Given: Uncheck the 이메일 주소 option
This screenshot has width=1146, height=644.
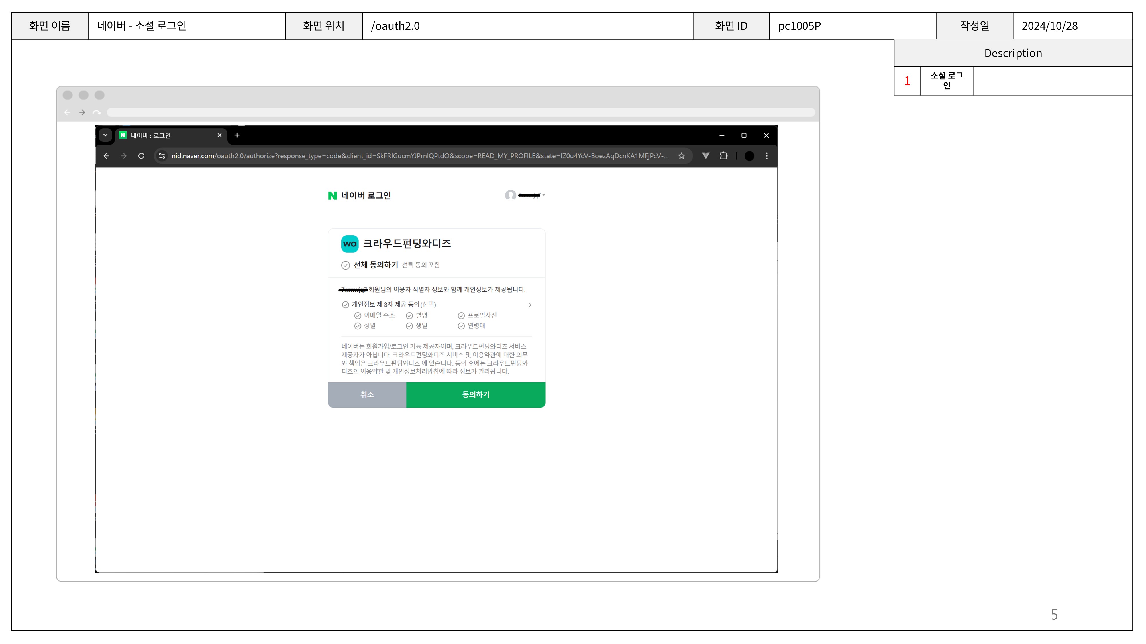Looking at the screenshot, I should pos(358,315).
